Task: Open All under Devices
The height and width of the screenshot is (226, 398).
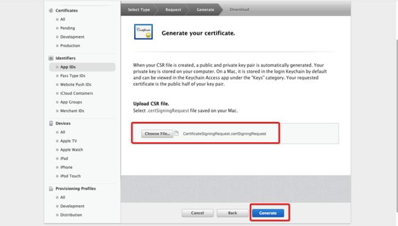Action: [62, 132]
